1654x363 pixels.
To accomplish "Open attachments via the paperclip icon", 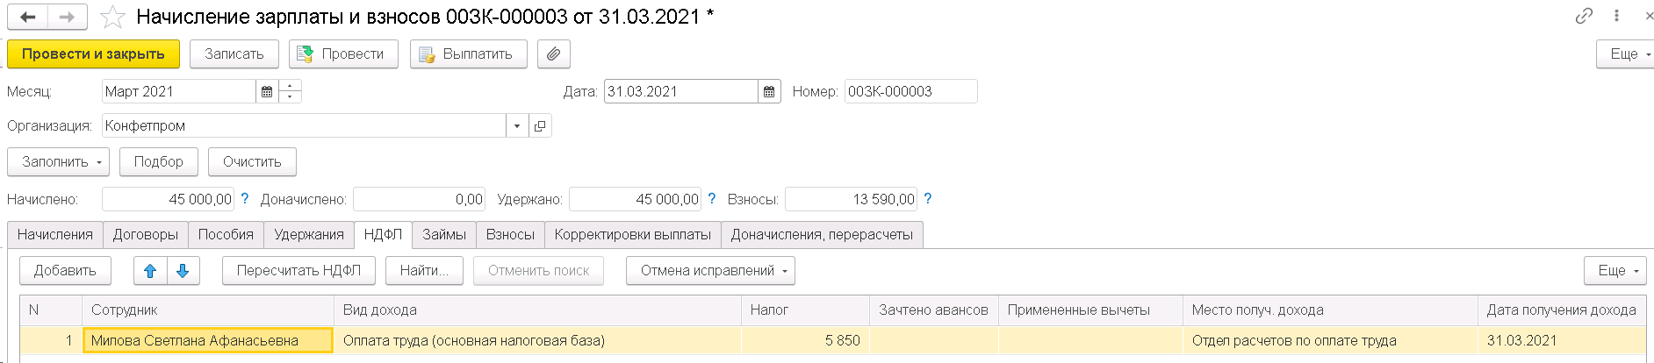I will pyautogui.click(x=554, y=54).
